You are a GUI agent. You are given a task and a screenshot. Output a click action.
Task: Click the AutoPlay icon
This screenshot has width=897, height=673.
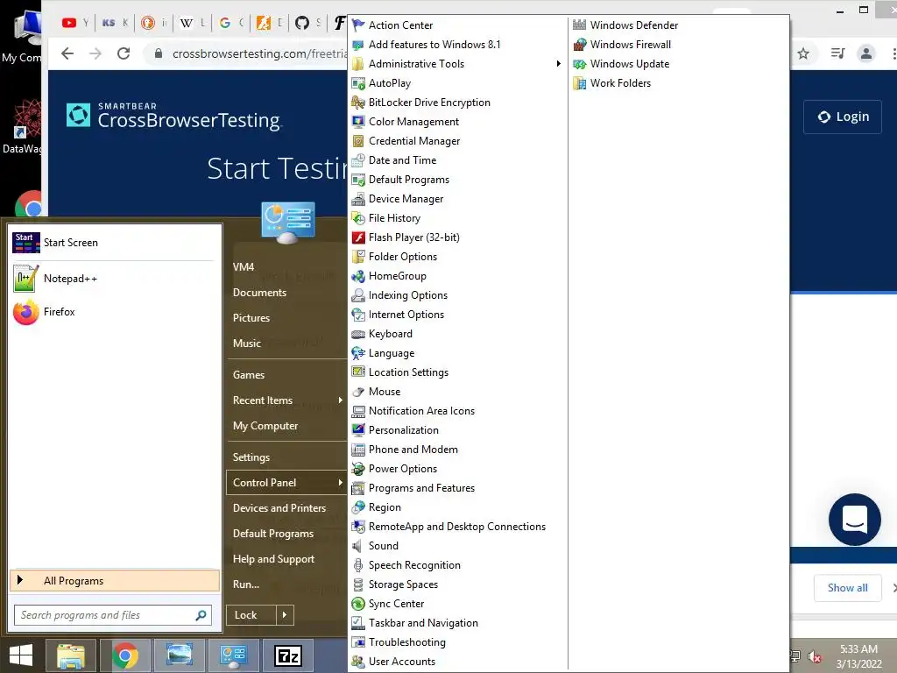(358, 83)
